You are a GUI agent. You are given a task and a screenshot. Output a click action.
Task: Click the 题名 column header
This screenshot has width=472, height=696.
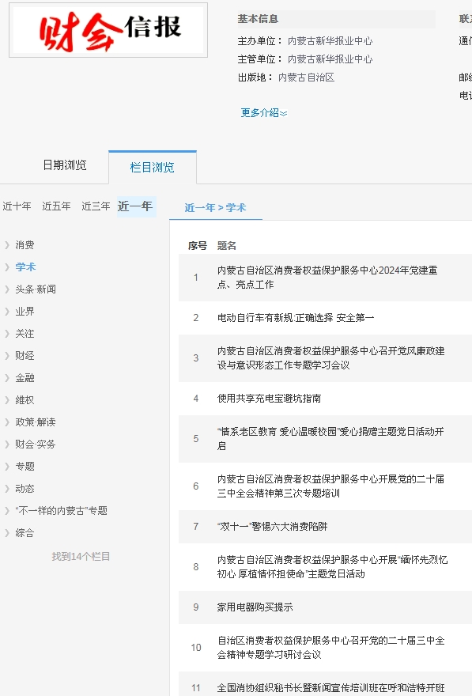pyautogui.click(x=227, y=246)
